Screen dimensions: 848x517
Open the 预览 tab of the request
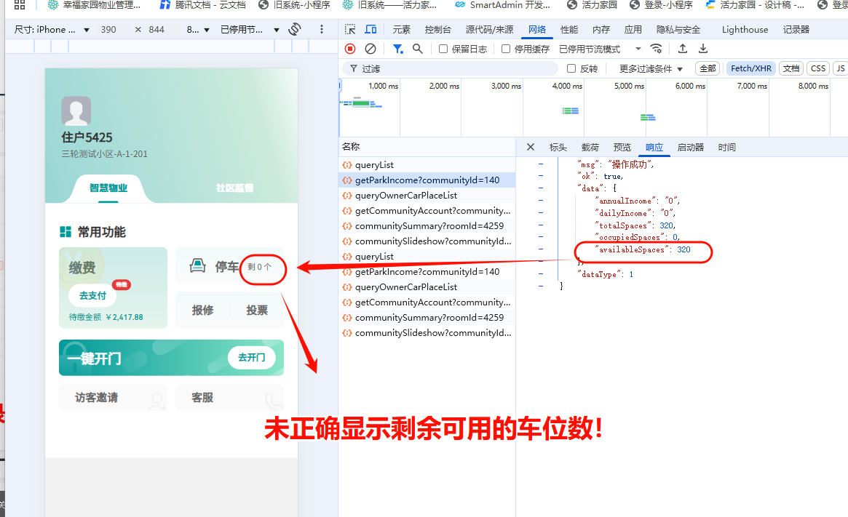[x=622, y=147]
